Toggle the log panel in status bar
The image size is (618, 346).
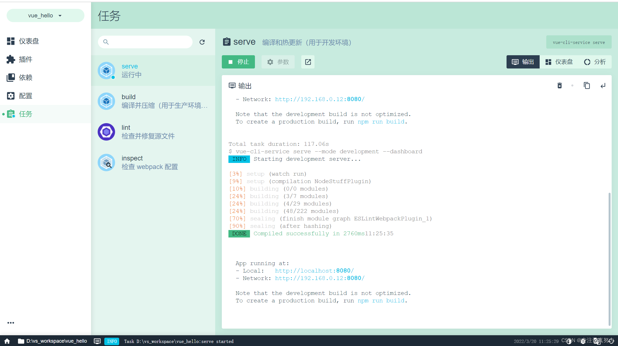click(x=97, y=341)
